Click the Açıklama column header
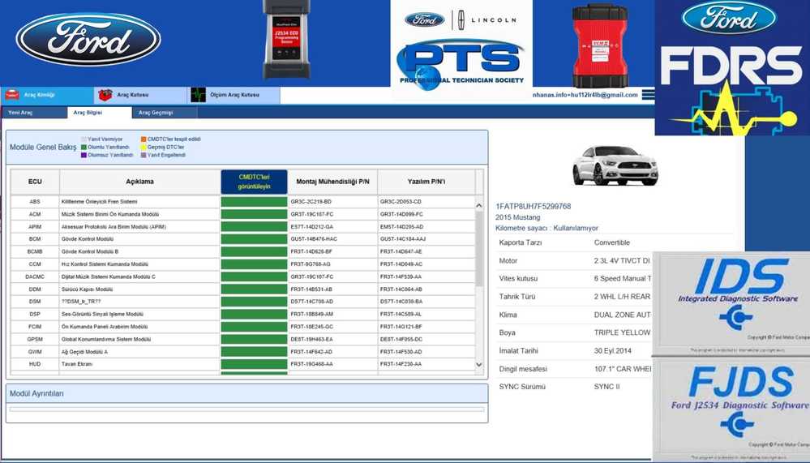 coord(140,182)
